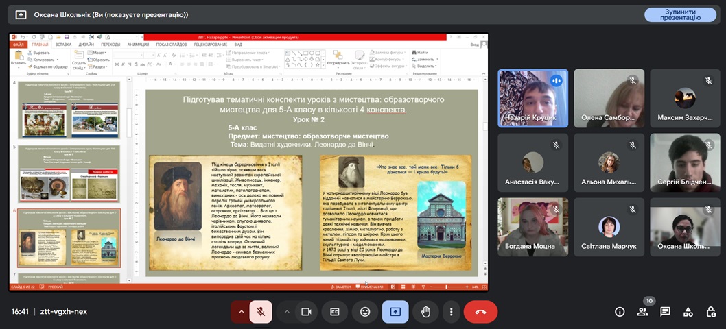Click Формат по образцу painter

pos(48,66)
